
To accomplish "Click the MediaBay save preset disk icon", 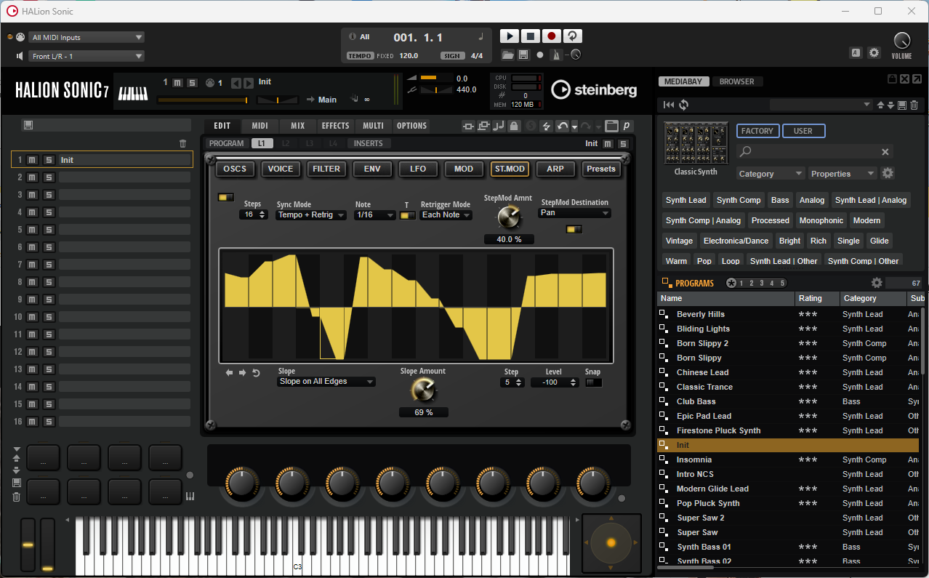I will pyautogui.click(x=902, y=105).
